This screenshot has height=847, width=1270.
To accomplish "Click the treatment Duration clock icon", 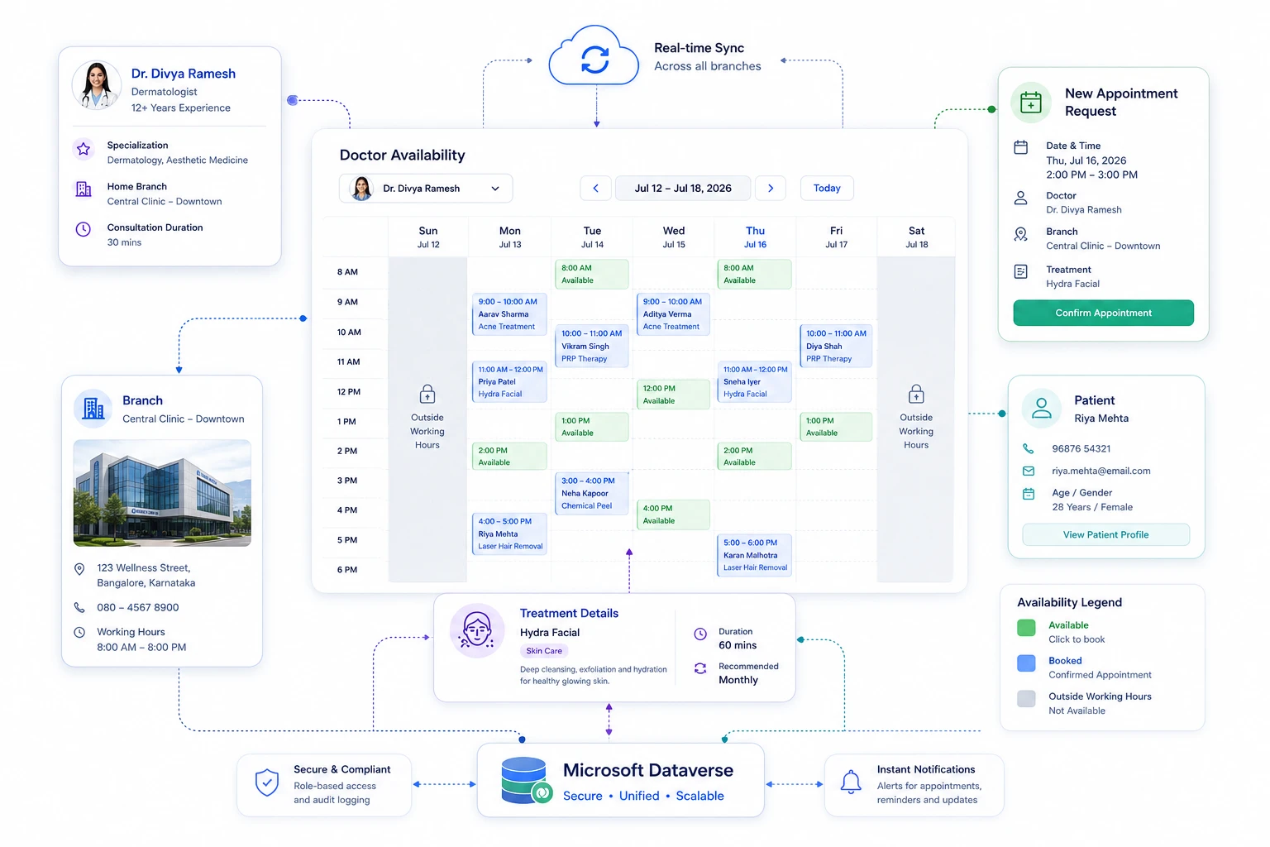I will coord(700,634).
